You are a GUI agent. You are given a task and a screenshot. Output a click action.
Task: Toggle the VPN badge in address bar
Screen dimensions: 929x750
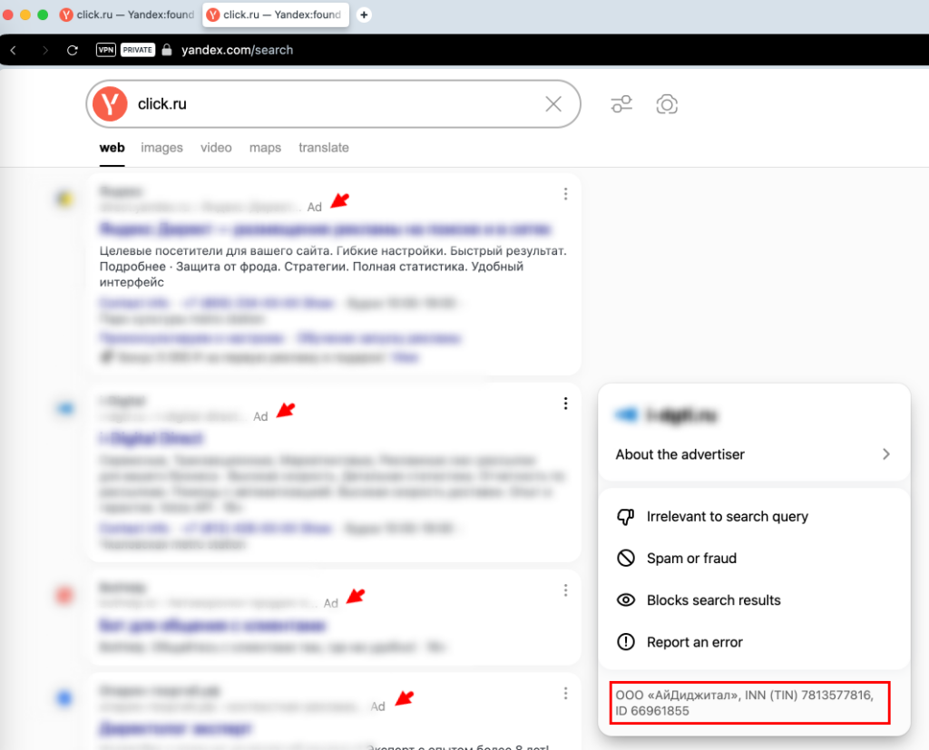pos(106,50)
